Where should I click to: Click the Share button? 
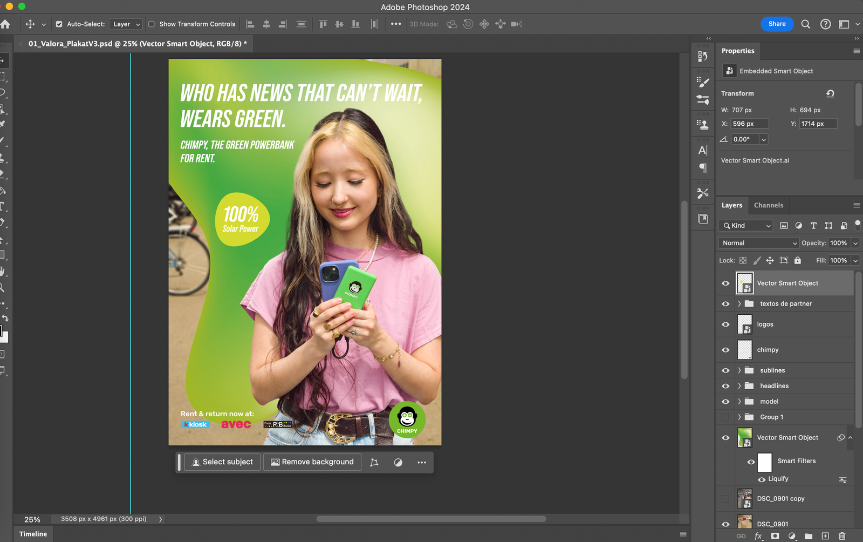tap(777, 24)
